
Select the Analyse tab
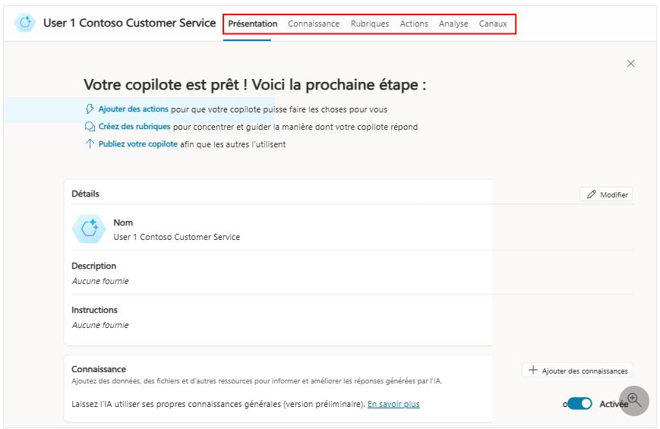(x=453, y=24)
